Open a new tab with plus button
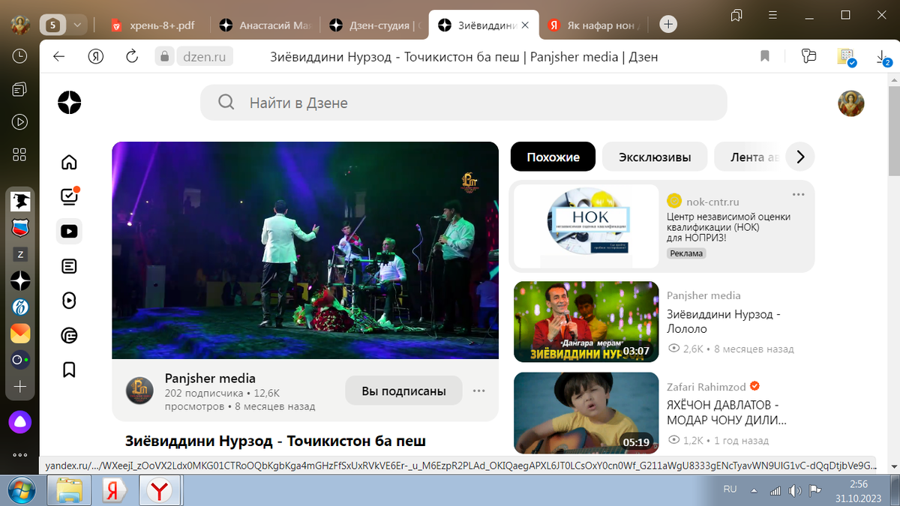The height and width of the screenshot is (506, 900). coord(668,25)
